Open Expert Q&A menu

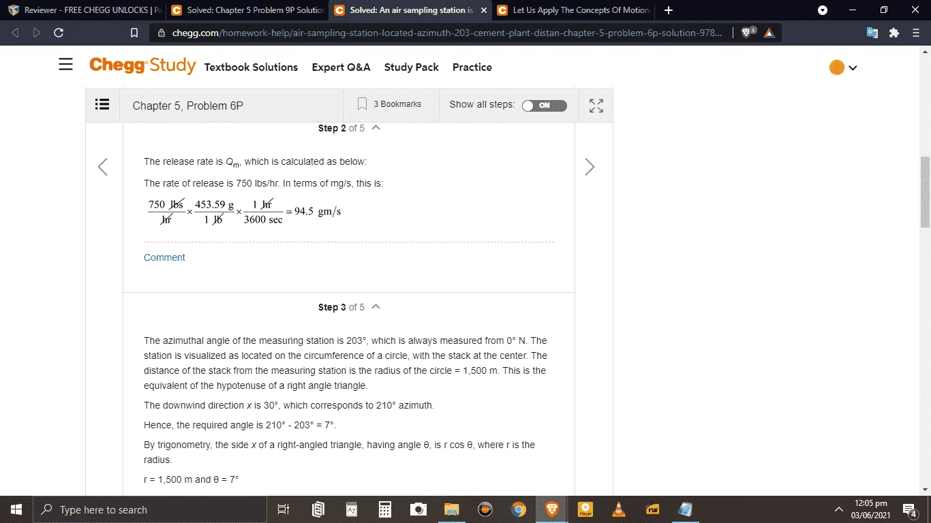[341, 67]
